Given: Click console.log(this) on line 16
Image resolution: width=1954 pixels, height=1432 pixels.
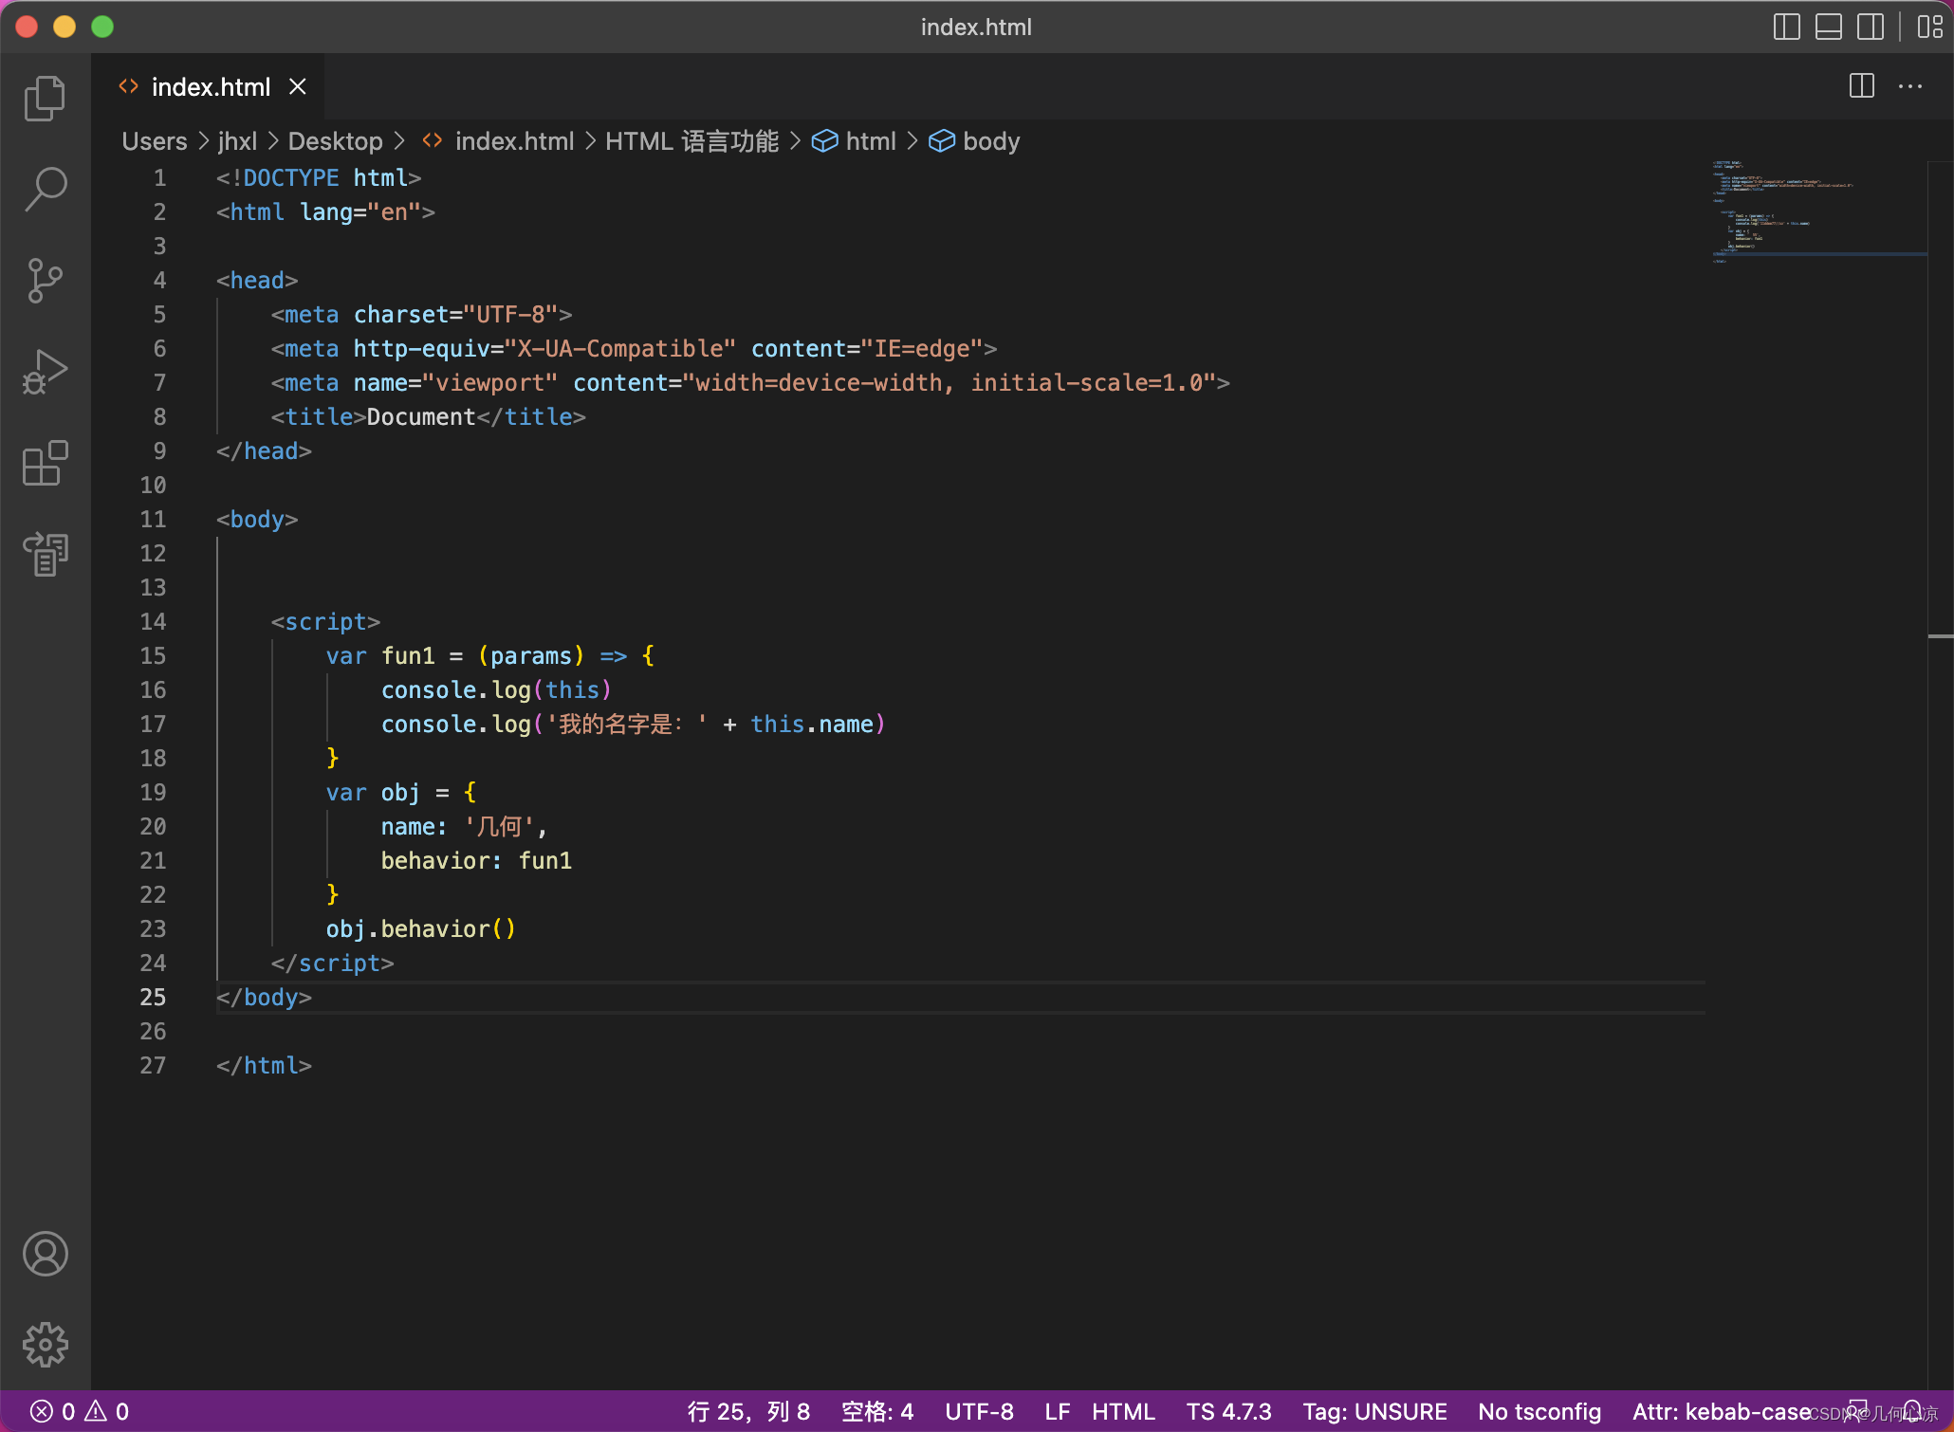Looking at the screenshot, I should (496, 689).
